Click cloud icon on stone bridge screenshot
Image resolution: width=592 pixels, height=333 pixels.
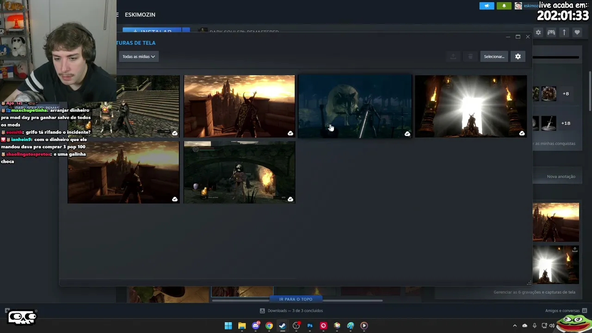pos(290,199)
